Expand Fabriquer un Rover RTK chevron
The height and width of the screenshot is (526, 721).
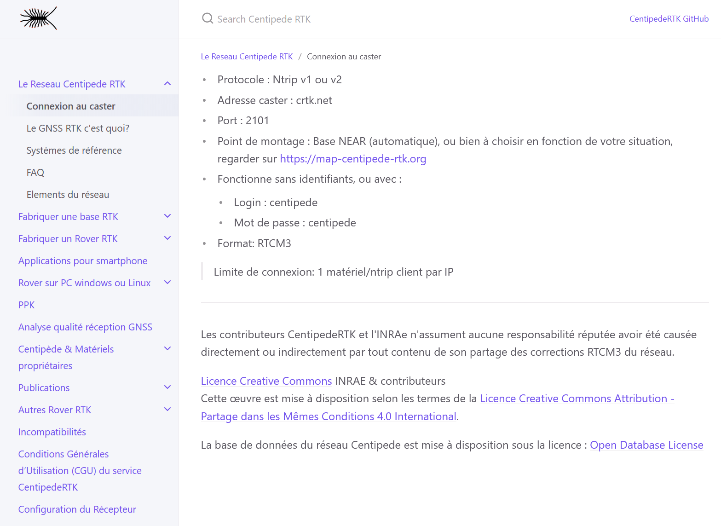pyautogui.click(x=167, y=238)
